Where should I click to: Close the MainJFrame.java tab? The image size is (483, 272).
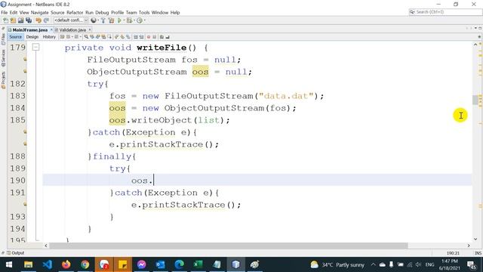pyautogui.click(x=51, y=30)
